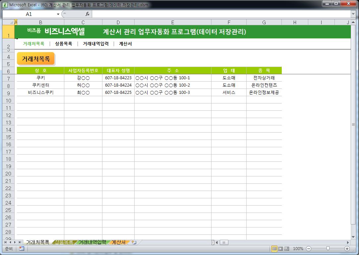Click vertical scrollbar down arrow

click(x=353, y=237)
